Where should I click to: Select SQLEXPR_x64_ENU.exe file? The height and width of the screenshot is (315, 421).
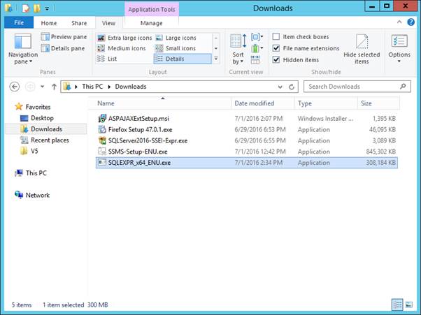[x=246, y=163]
